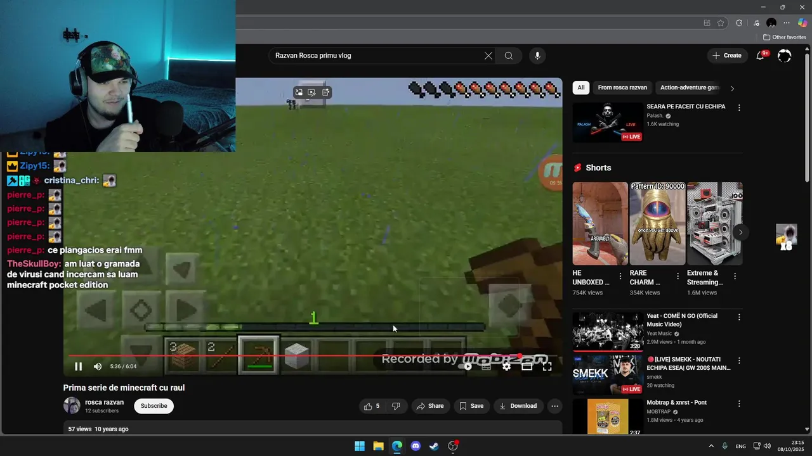The height and width of the screenshot is (456, 812).
Task: Share the video
Action: click(430, 406)
